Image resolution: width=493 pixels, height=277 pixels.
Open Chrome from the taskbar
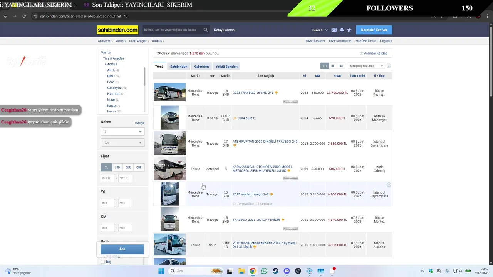(253, 271)
